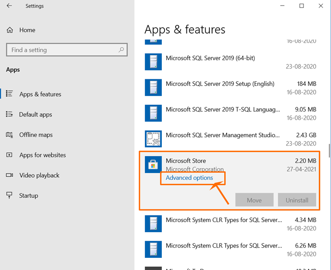Click SQL Server Management Studio icon
This screenshot has width=331, height=270.
[153, 138]
